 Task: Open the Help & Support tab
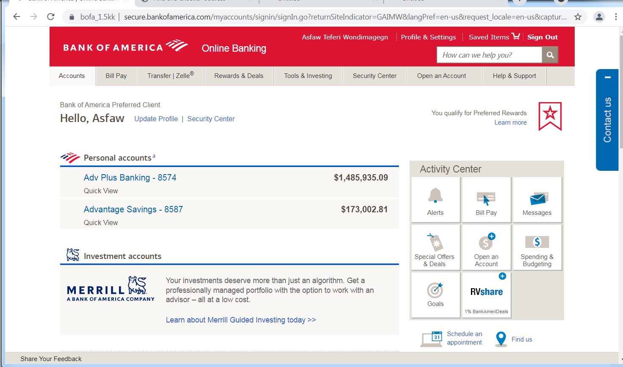(515, 76)
